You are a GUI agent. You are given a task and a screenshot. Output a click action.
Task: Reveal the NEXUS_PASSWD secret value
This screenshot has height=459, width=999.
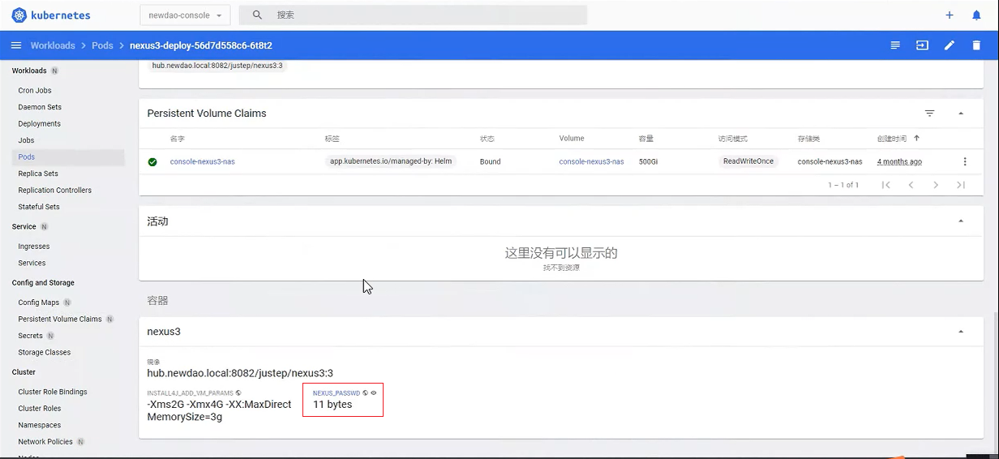[x=374, y=393]
